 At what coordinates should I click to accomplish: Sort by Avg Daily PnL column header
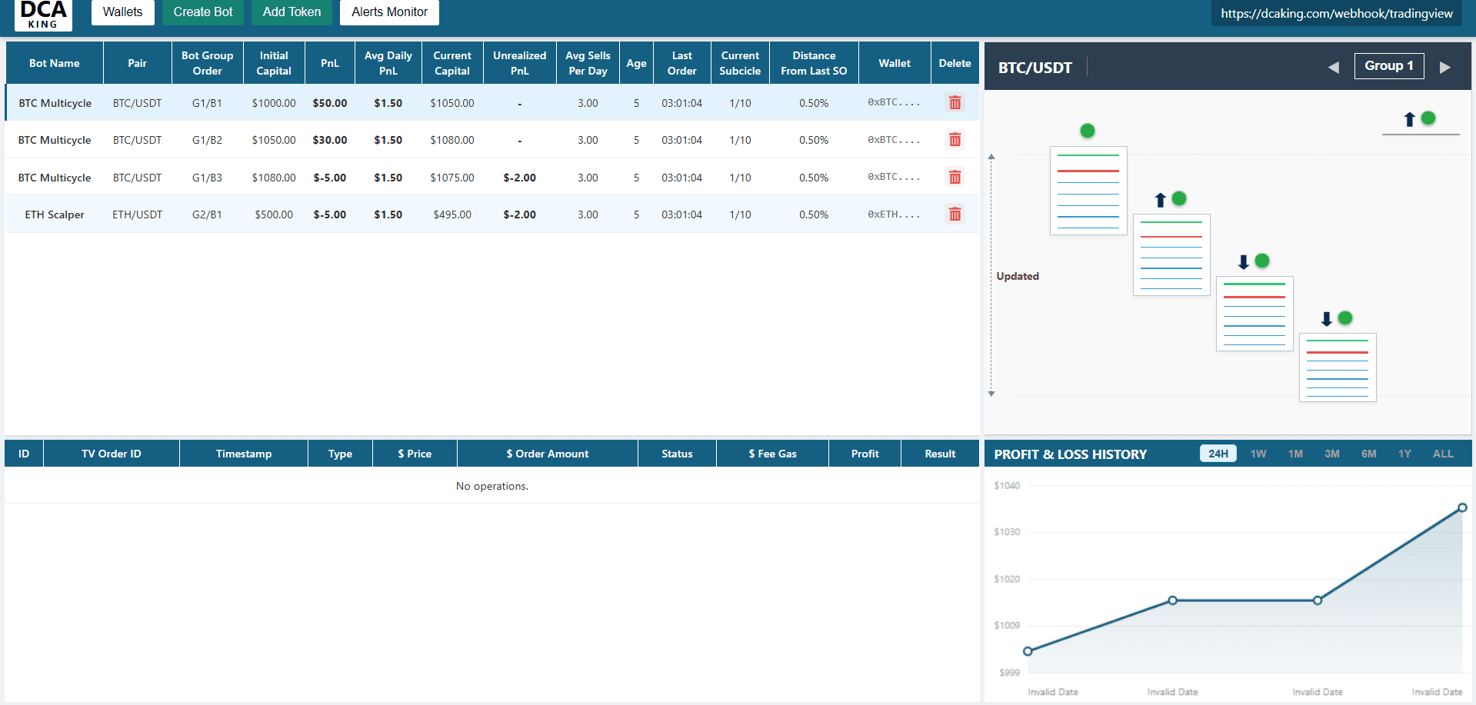(388, 63)
